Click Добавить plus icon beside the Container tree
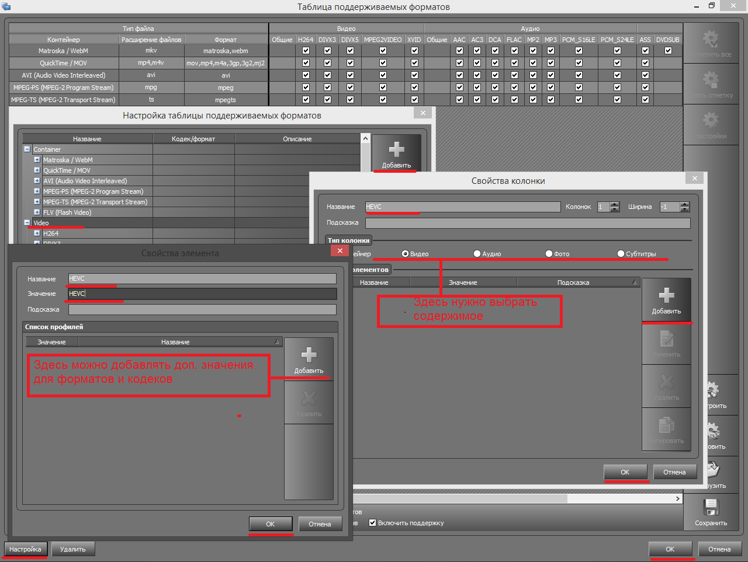Viewport: 748px width, 562px height. (396, 150)
